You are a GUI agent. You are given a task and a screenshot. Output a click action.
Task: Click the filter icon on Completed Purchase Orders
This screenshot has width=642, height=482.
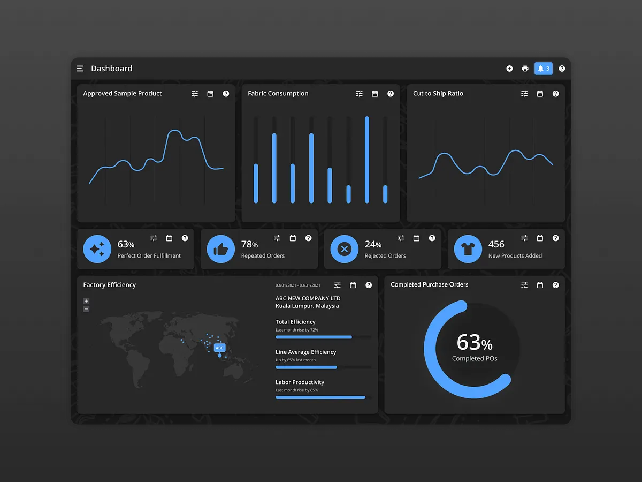pyautogui.click(x=524, y=285)
